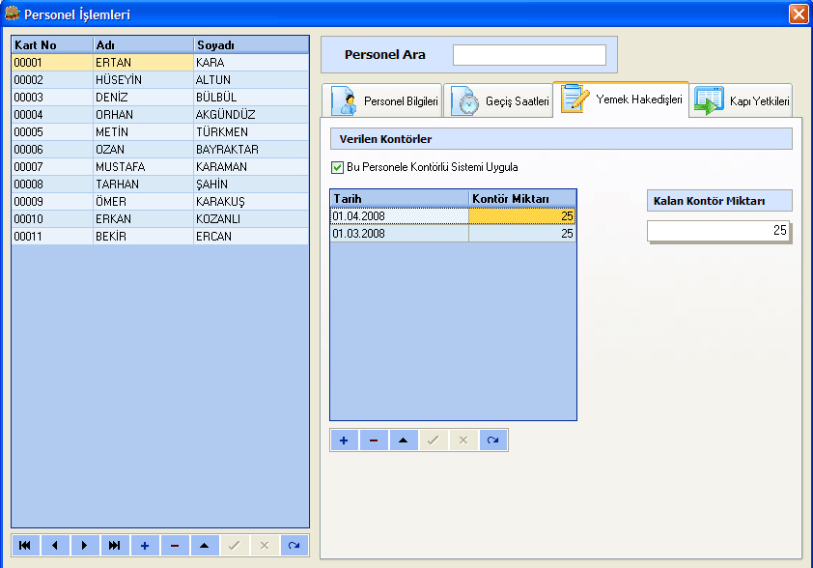Open the Personel Bilgileri tab
Viewport: 813px width, 568px height.
coord(384,101)
